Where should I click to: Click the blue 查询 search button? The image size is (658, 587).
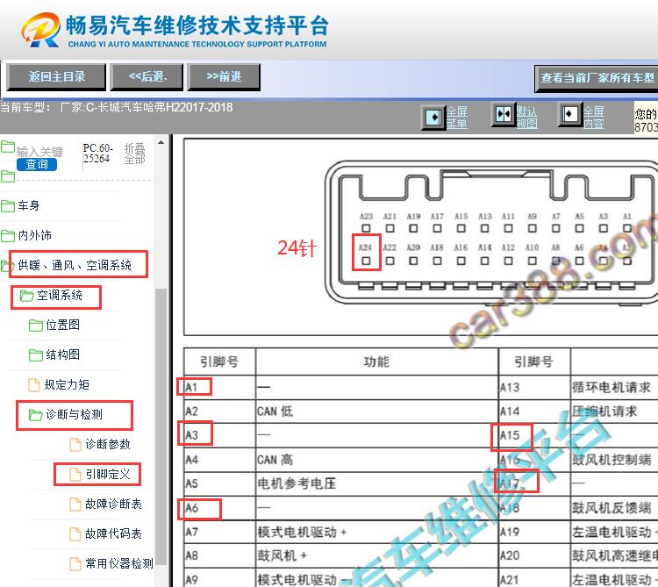point(37,164)
